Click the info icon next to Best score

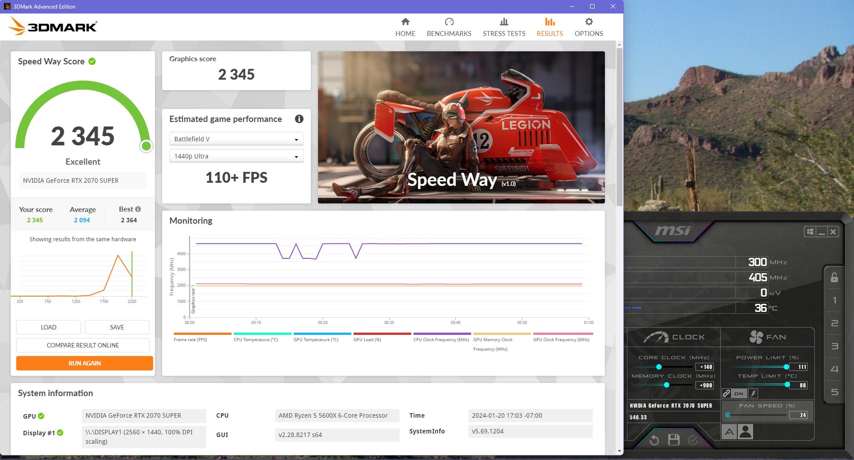point(138,209)
